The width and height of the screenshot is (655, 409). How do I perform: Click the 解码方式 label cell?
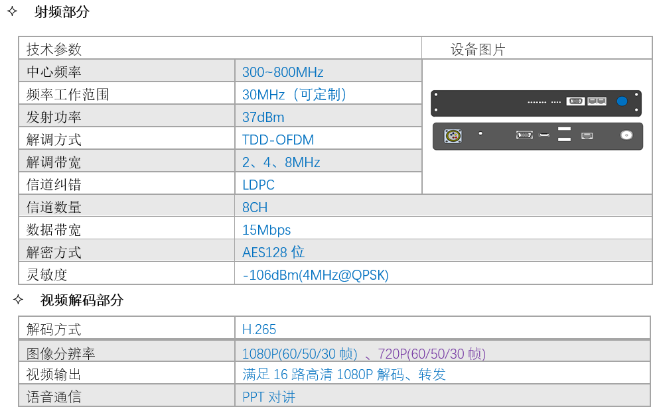(127, 328)
